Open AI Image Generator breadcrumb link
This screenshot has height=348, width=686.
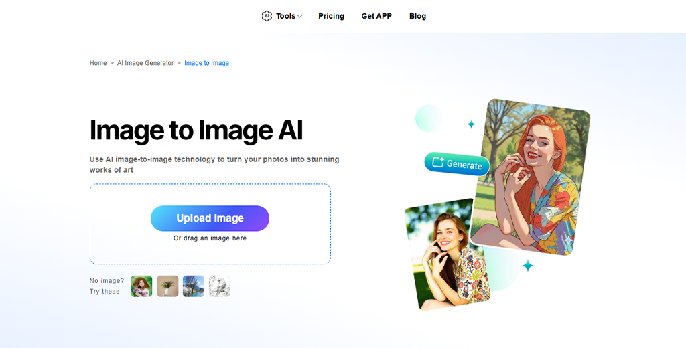tap(145, 63)
